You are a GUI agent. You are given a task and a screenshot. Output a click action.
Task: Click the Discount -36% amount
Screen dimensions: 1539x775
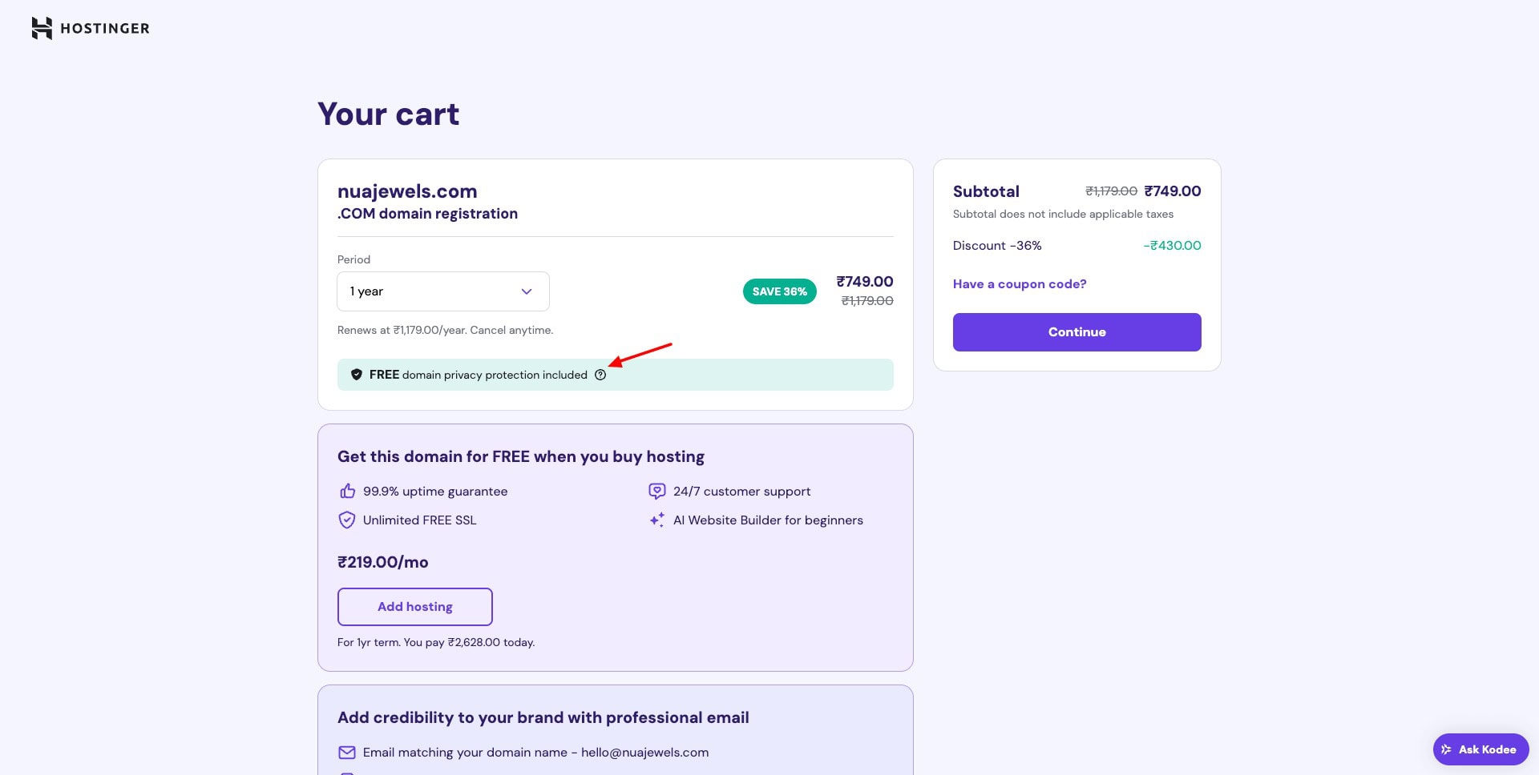coord(1172,246)
